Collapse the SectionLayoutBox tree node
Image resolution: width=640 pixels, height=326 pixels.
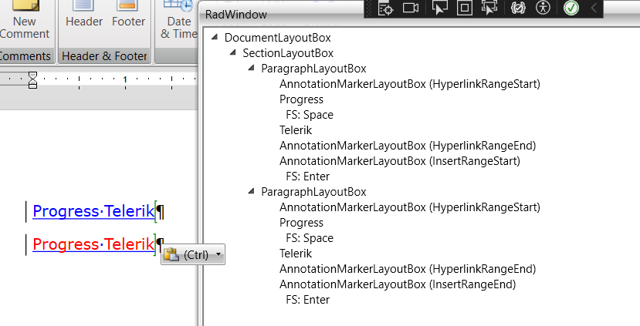(232, 52)
